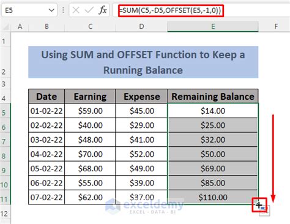Select the expense cell $45.00
290x224 pixels.
coord(141,111)
